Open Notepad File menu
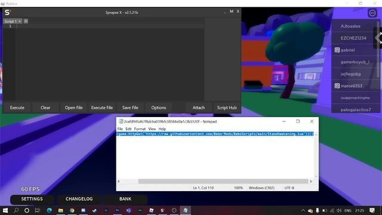Image resolution: width=382 pixels, height=215 pixels. (x=120, y=129)
